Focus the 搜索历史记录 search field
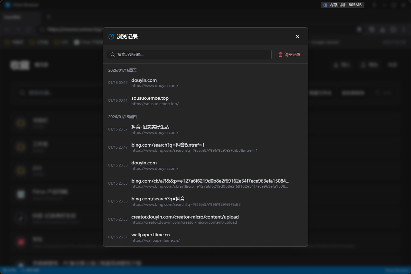Image resolution: width=411 pixels, height=274 pixels. pos(192,54)
